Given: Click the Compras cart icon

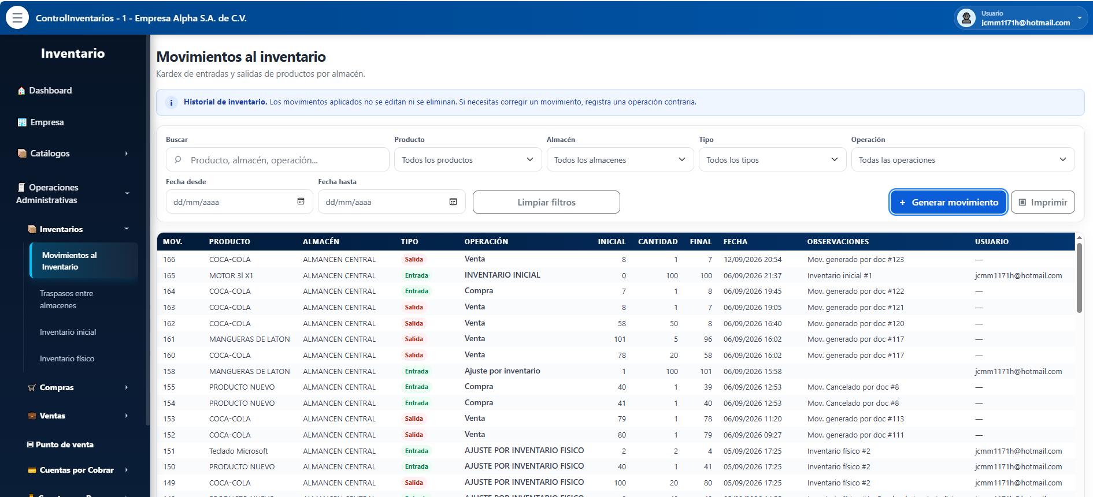Looking at the screenshot, I should (32, 387).
